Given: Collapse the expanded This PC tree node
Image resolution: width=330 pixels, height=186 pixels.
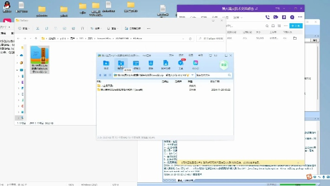Looking at the screenshot, I should coord(17,70).
